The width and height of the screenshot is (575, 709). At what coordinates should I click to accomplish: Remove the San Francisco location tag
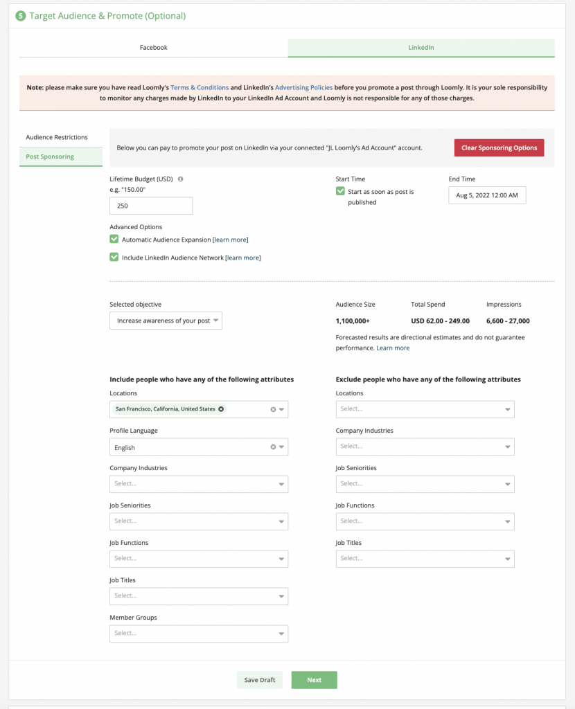(221, 409)
